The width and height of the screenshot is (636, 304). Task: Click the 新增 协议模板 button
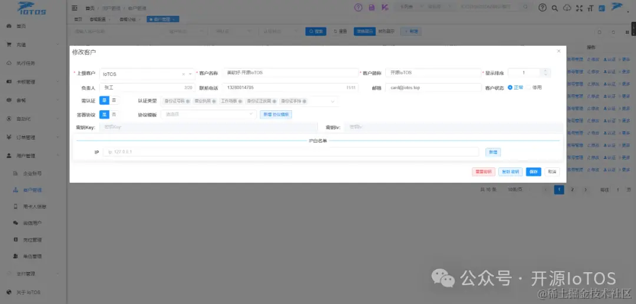276,114
